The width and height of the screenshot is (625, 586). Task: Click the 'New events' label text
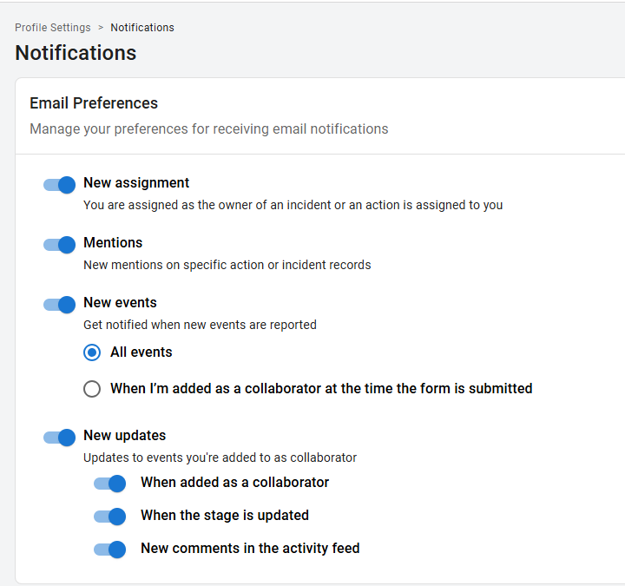click(120, 303)
